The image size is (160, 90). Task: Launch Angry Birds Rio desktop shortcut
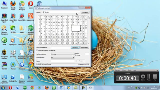(13, 18)
